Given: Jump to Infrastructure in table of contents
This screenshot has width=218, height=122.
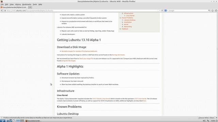Looking at the screenshot, I should tap(128, 14).
